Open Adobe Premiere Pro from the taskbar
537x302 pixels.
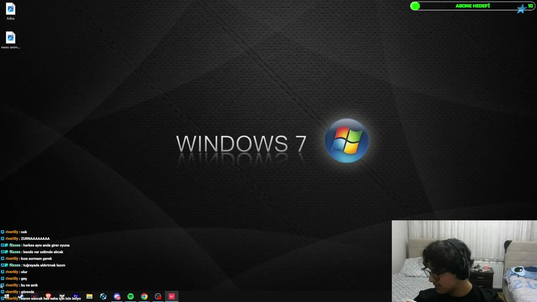coord(76,296)
